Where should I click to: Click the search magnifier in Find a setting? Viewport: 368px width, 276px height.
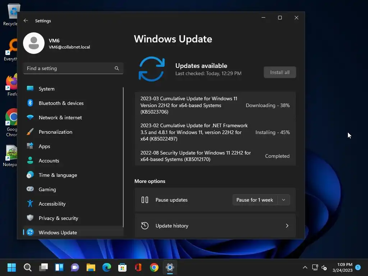coord(117,68)
